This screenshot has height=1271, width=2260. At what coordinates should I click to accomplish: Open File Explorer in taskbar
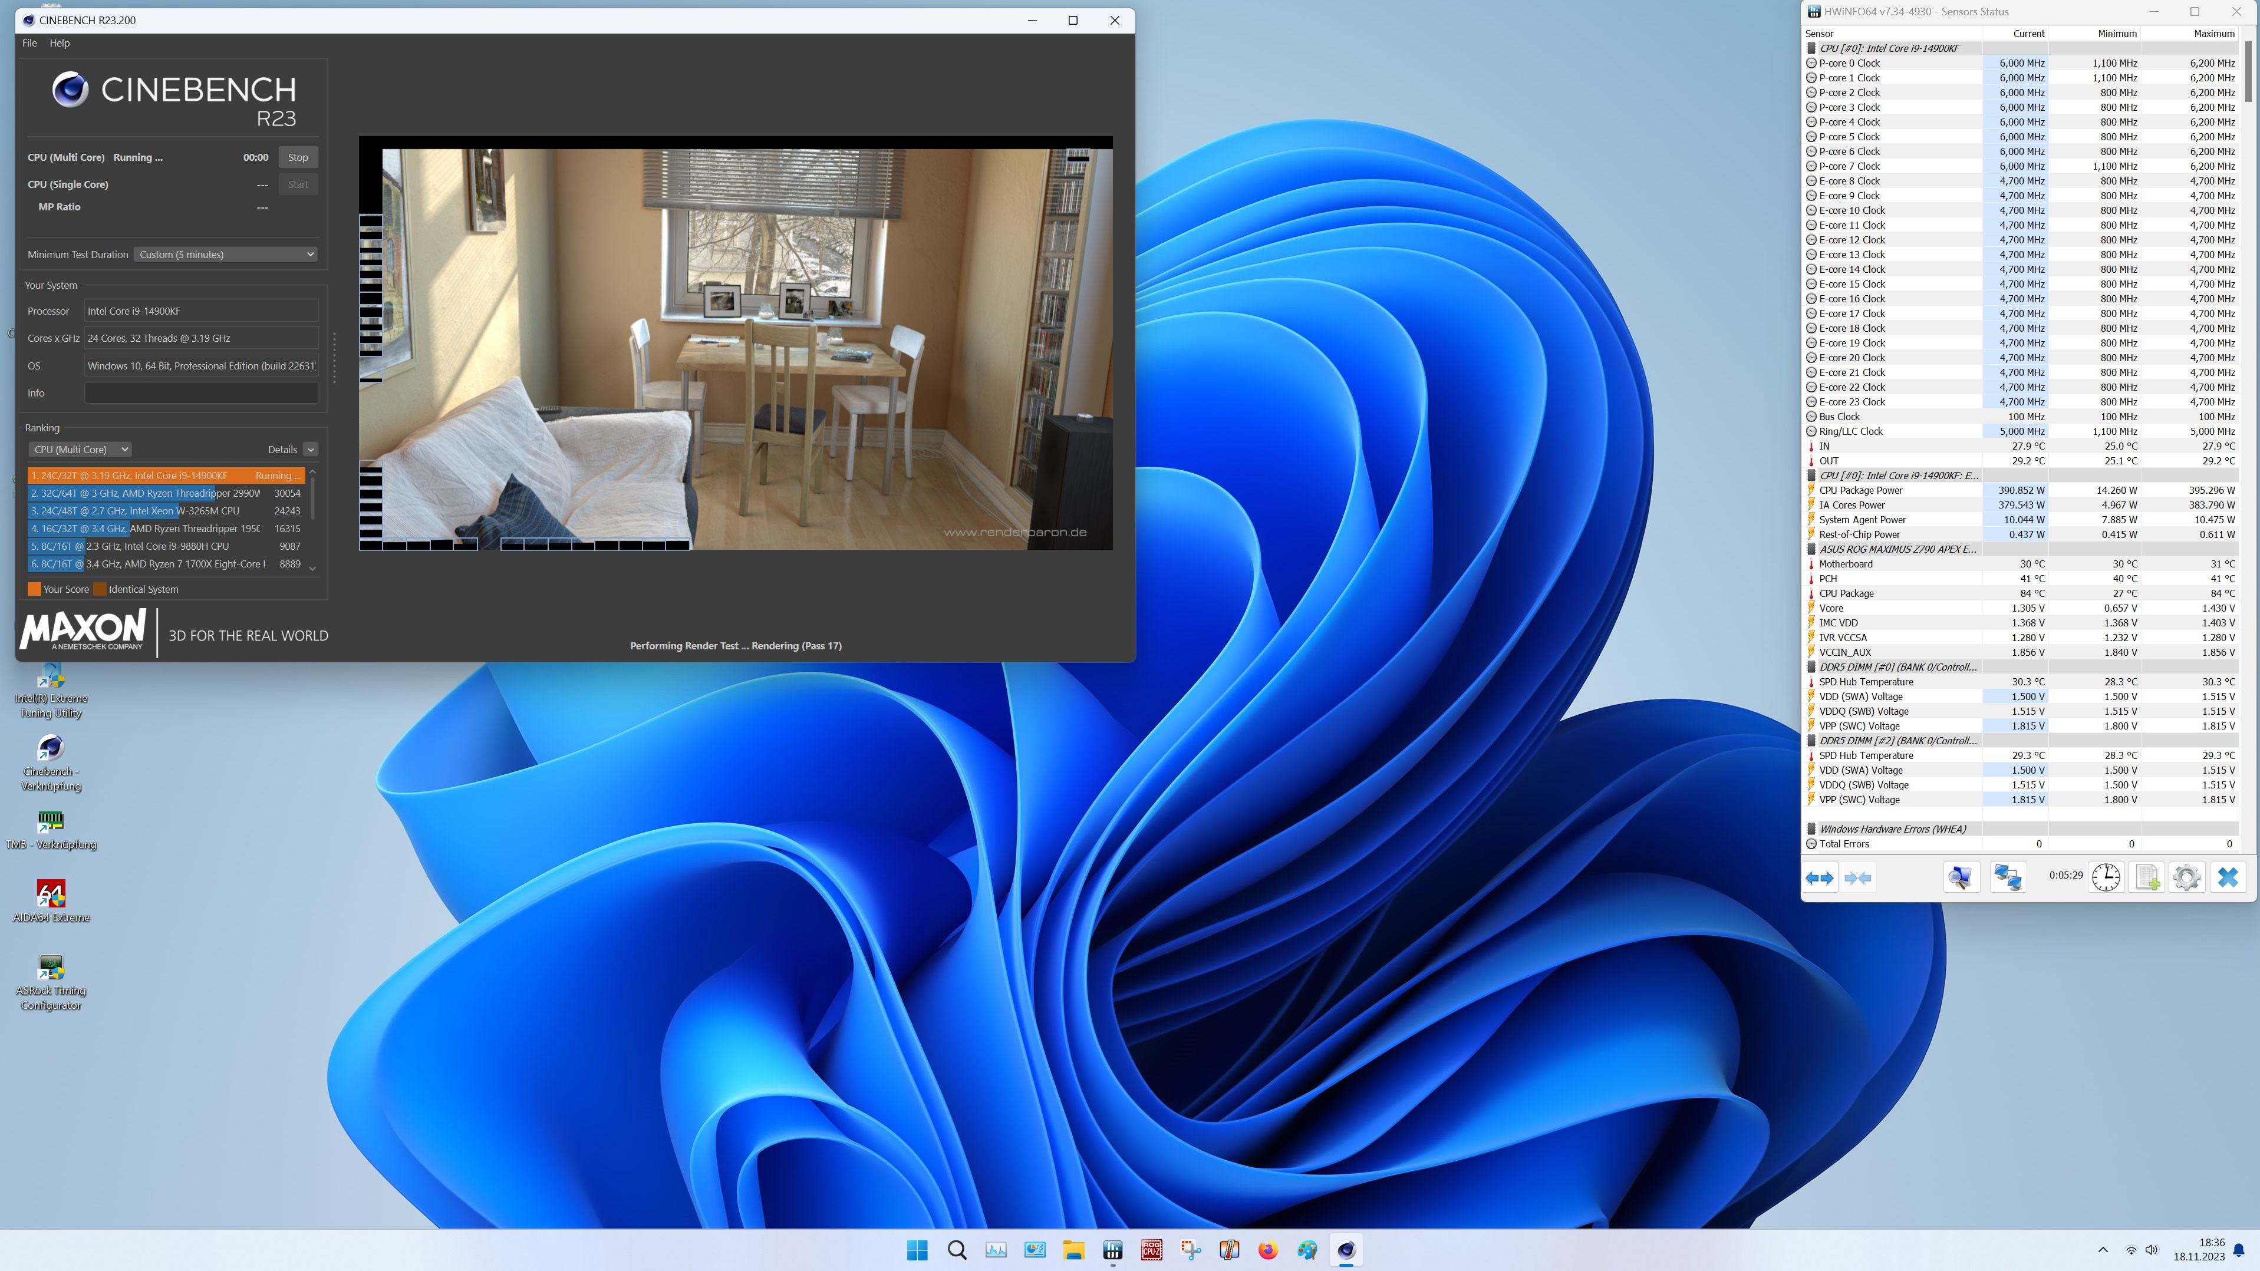(1074, 1250)
